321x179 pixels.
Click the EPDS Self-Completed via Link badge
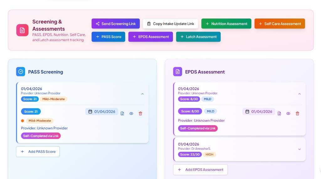pyautogui.click(x=198, y=128)
